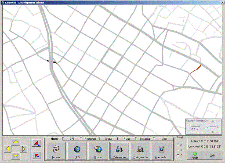Viewport: 225px width, 163px height.
Task: Pan the map down with yellow arrow
Action: [x=16, y=156]
